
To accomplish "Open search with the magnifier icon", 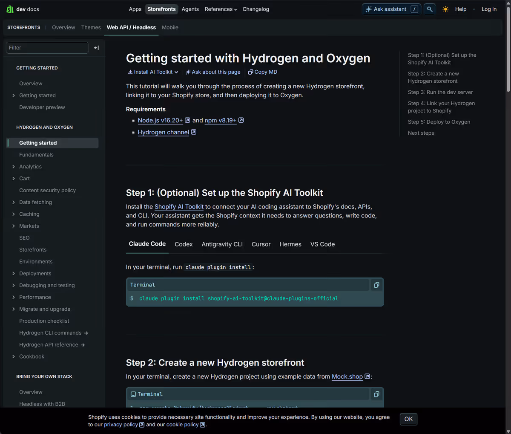I will point(430,9).
